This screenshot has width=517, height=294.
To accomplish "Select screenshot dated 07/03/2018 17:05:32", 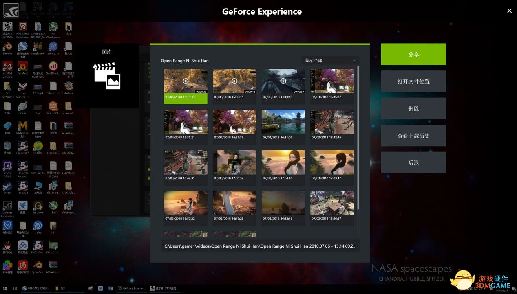I will [x=234, y=167].
